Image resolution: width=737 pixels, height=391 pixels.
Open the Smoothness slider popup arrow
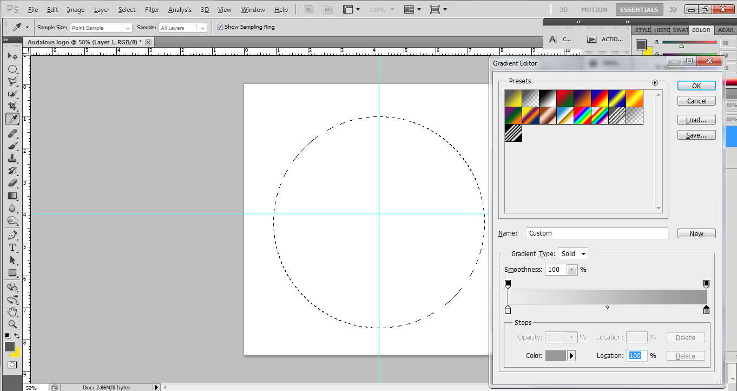(572, 270)
